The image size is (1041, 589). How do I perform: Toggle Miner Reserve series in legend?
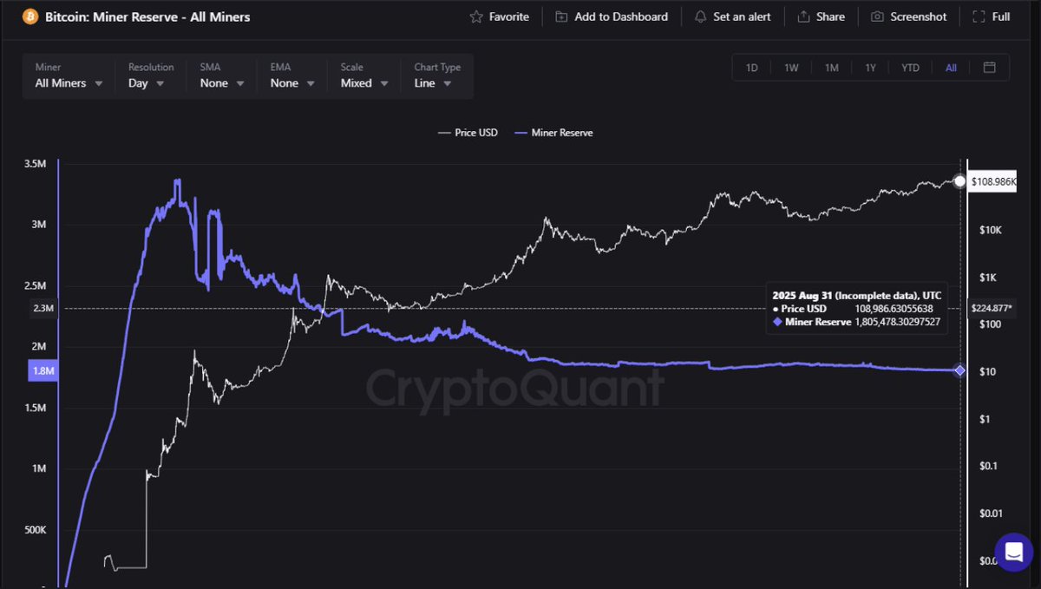(x=553, y=133)
